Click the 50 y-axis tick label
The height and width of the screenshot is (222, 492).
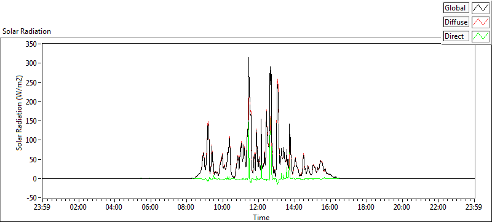click(33, 159)
